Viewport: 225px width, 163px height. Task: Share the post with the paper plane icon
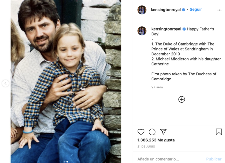click(x=163, y=132)
